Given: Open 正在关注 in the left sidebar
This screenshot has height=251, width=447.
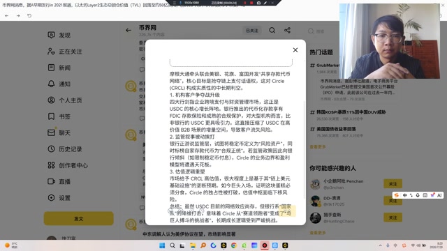Looking at the screenshot, I should click(x=65, y=52).
